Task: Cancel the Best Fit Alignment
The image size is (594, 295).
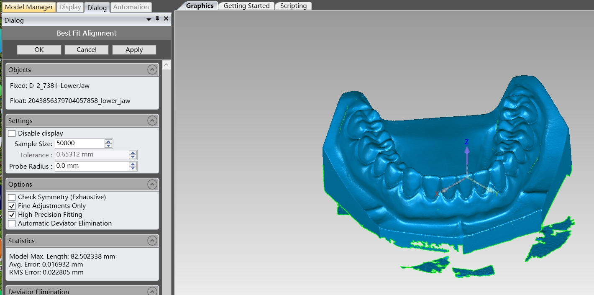Action: 87,50
